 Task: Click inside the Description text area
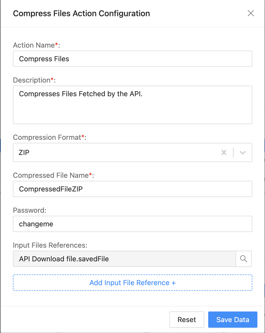pyautogui.click(x=132, y=105)
